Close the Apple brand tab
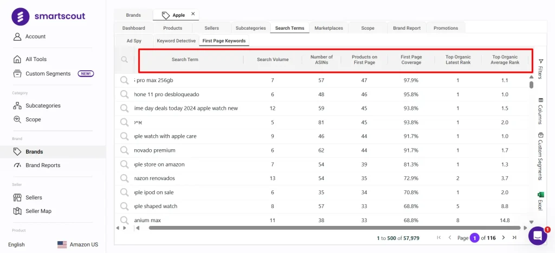This screenshot has width=555, height=253. [x=193, y=14]
